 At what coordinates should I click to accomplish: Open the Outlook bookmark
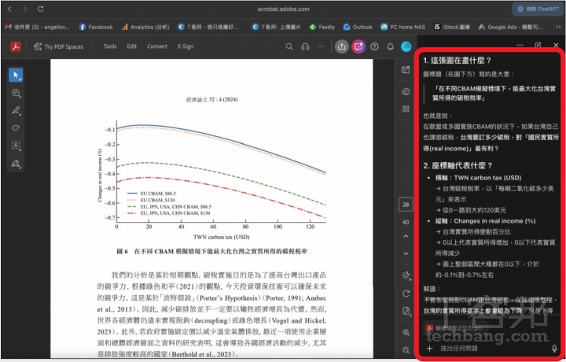(x=358, y=27)
